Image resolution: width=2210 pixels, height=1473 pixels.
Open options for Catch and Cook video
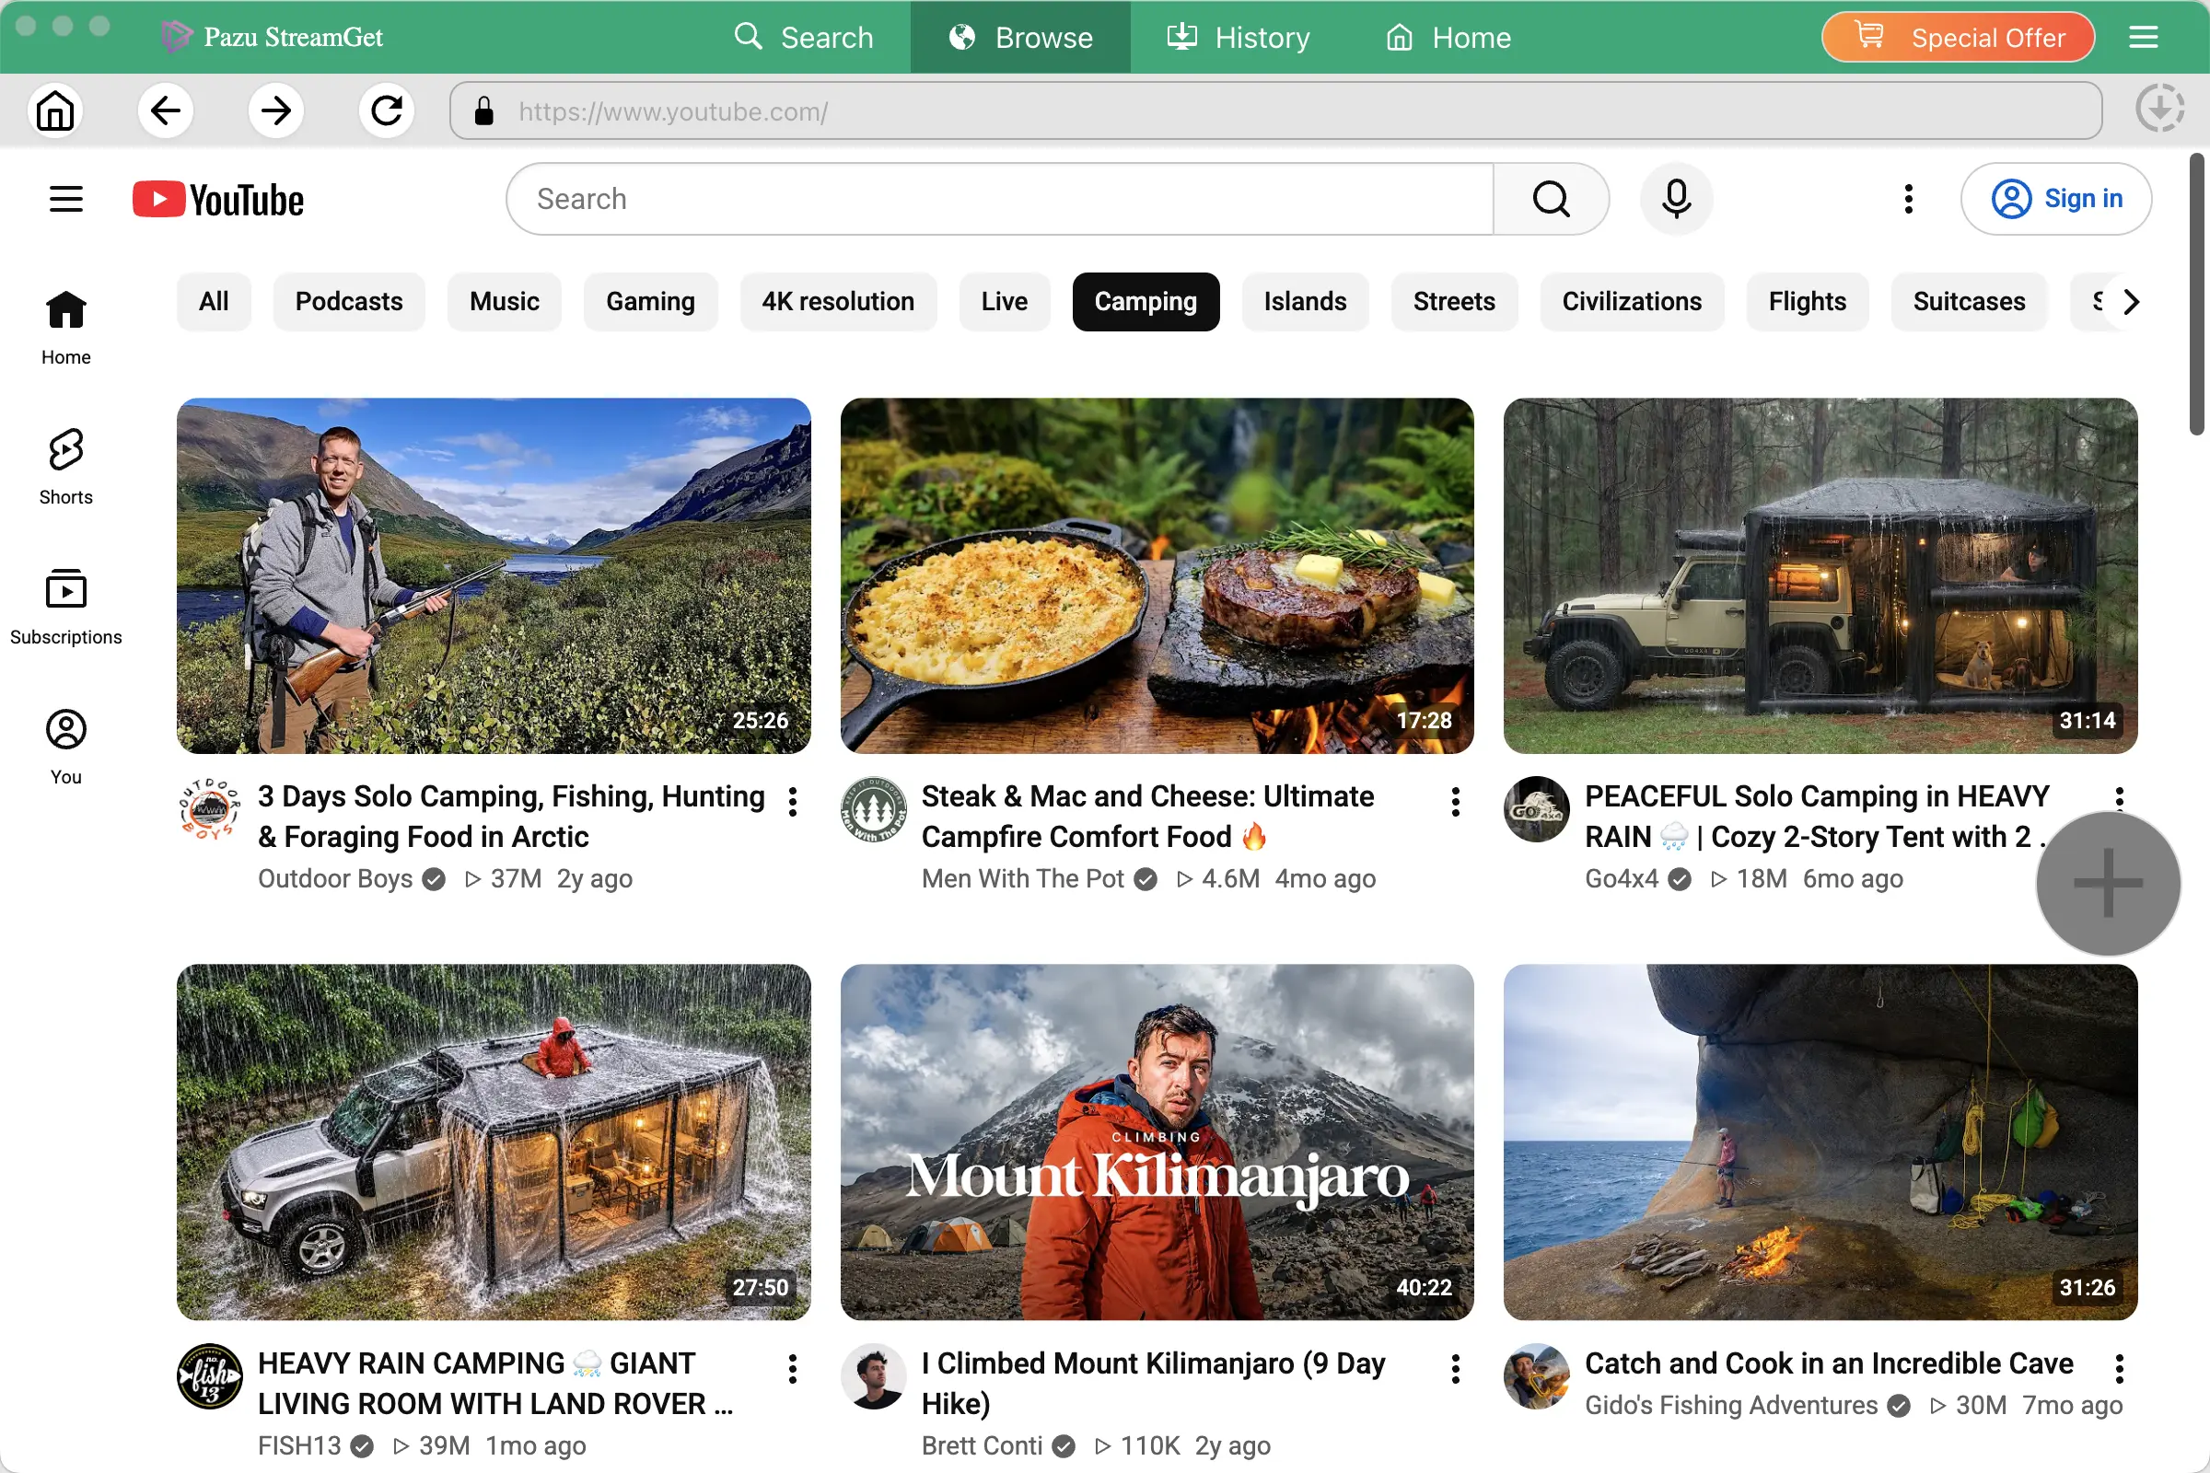point(2119,1369)
